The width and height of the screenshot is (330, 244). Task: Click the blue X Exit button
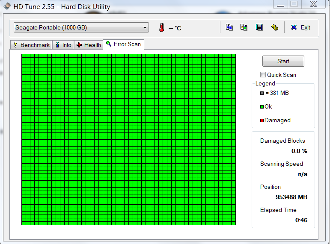coord(300,27)
